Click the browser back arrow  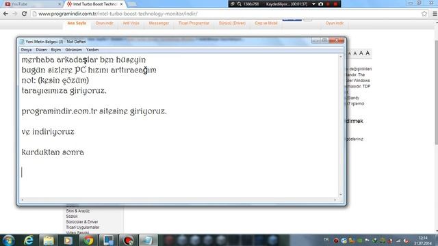tap(5, 14)
